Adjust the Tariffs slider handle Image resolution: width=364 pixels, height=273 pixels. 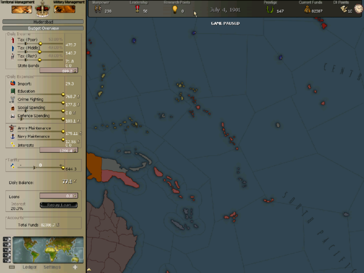(x=63, y=167)
